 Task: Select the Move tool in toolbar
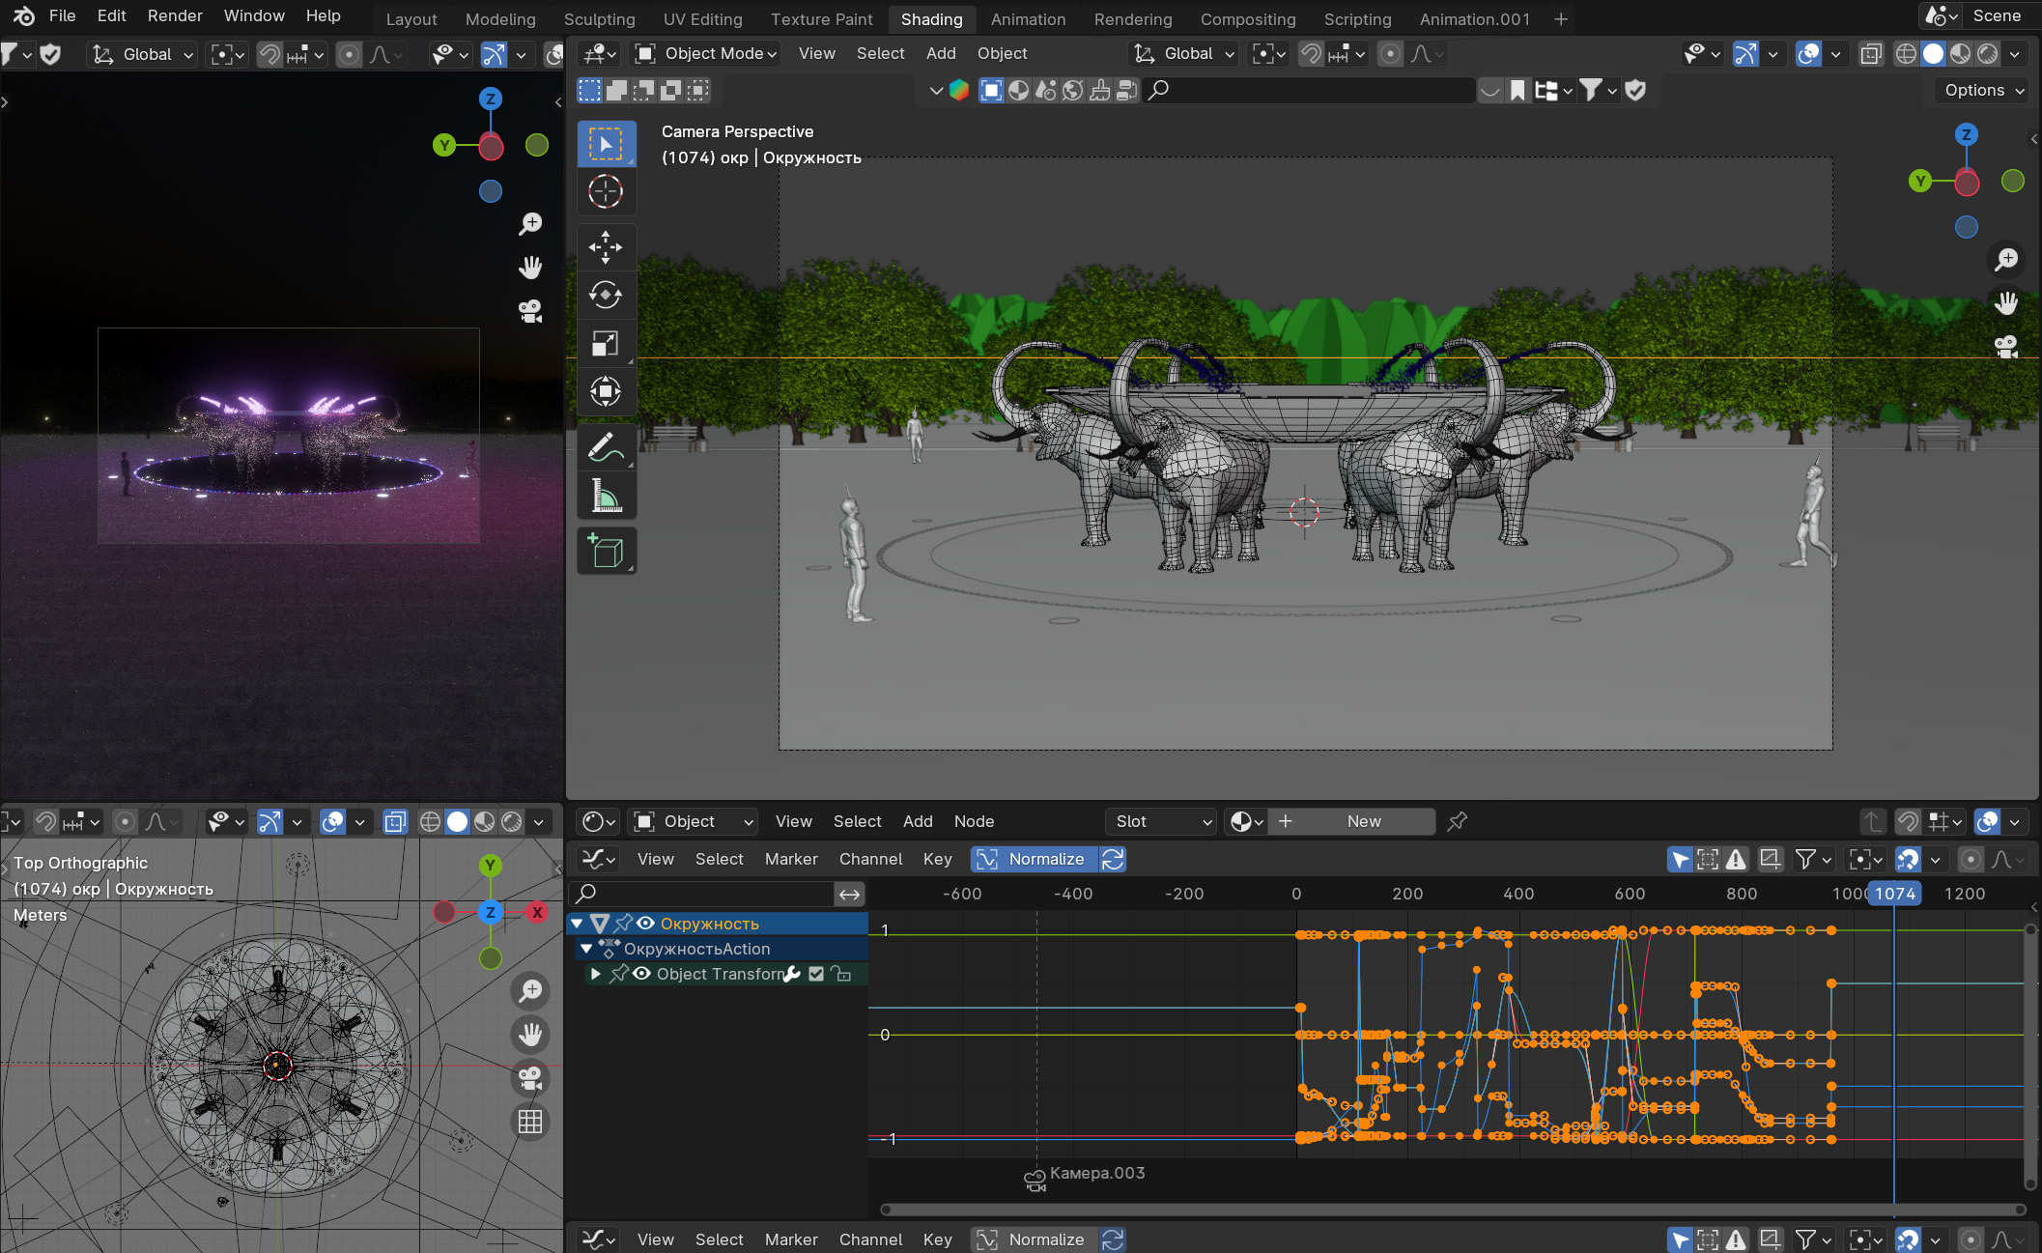606,247
